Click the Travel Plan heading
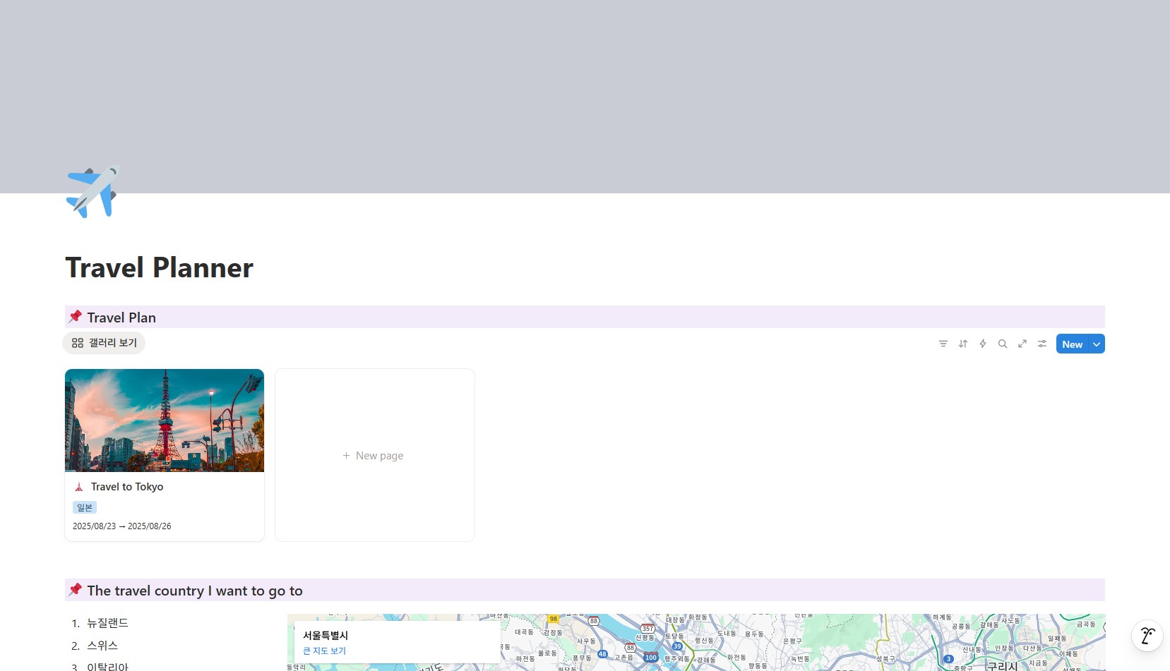The width and height of the screenshot is (1170, 671). (121, 318)
